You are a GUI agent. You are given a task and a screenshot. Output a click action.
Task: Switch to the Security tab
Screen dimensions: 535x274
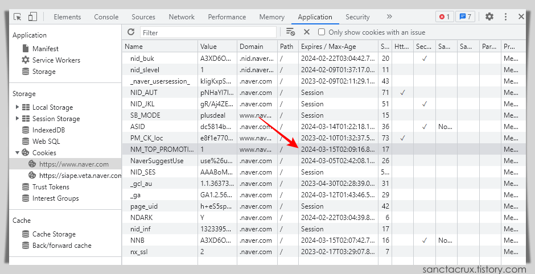click(357, 16)
